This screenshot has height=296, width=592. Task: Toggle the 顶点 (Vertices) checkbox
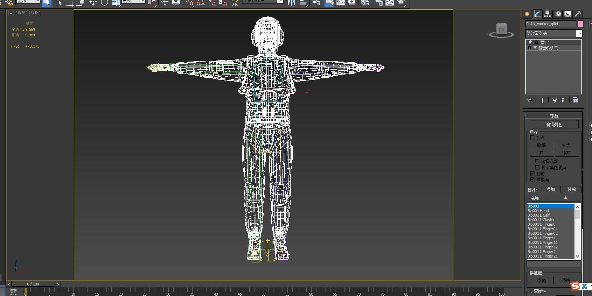[x=532, y=138]
